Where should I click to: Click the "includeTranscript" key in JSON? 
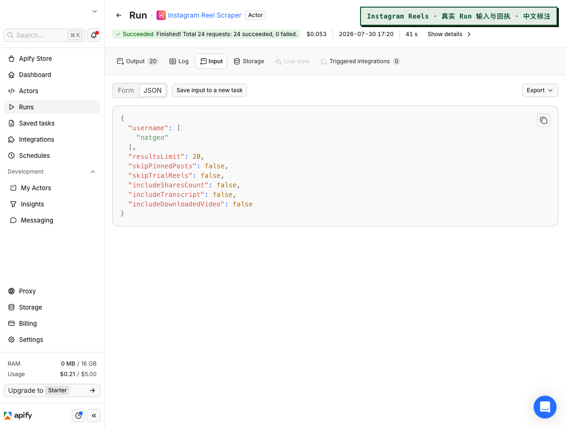point(166,195)
